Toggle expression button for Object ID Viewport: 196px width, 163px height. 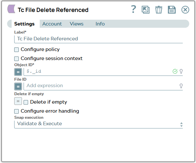click(18, 72)
